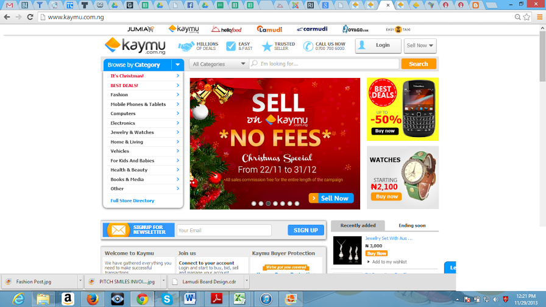546x307 pixels.
Task: Open Skype from the taskbar
Action: pos(167,299)
